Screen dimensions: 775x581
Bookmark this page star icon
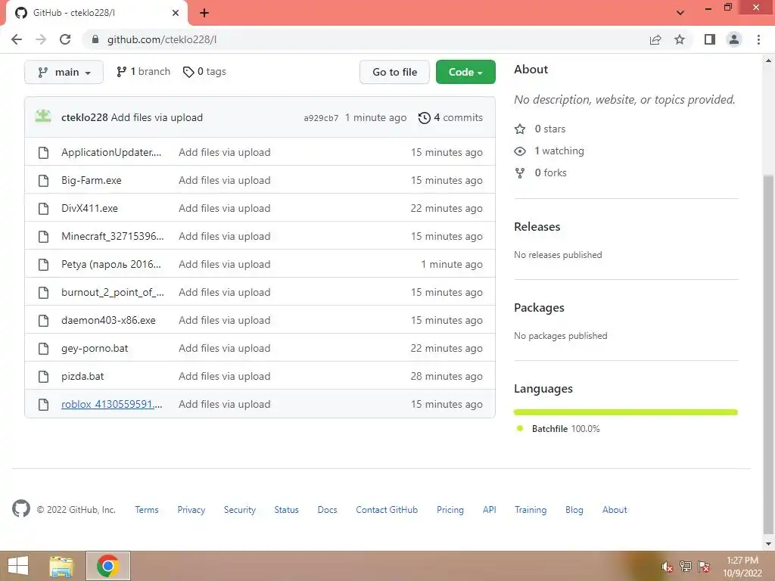680,39
